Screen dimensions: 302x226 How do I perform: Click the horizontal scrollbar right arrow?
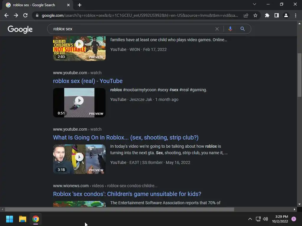tap(295, 209)
